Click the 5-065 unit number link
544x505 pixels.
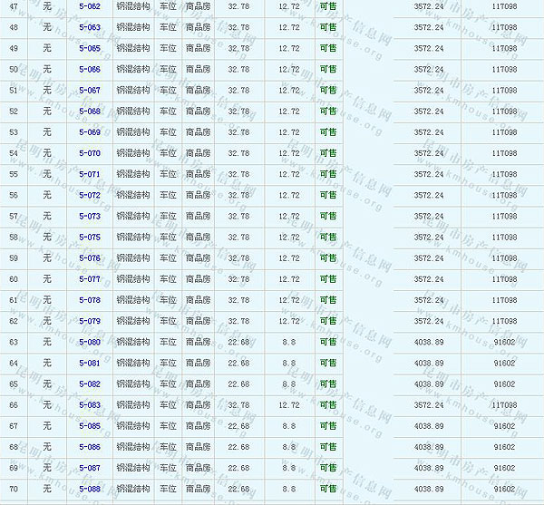coord(90,49)
